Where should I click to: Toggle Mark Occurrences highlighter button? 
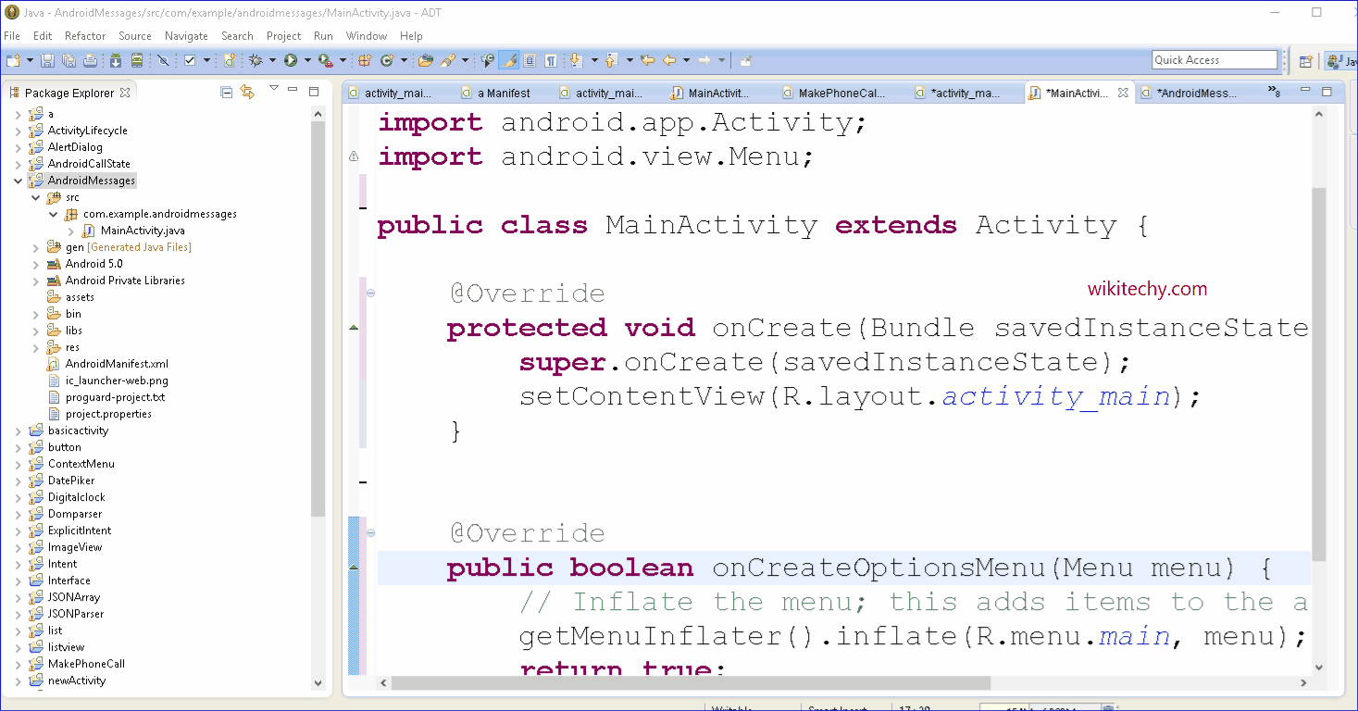pos(509,60)
